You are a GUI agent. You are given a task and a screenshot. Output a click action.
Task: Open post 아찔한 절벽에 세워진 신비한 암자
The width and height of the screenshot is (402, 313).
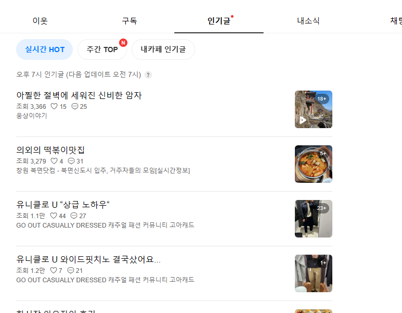[79, 95]
